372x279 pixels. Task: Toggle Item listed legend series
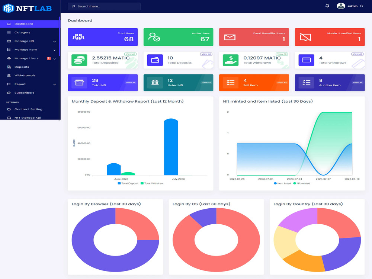[x=282, y=183]
